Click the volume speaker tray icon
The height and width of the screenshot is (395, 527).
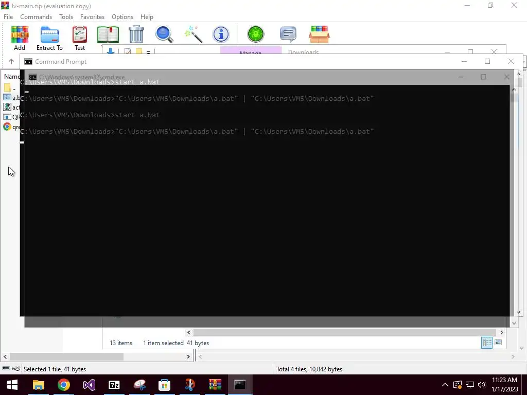click(482, 385)
